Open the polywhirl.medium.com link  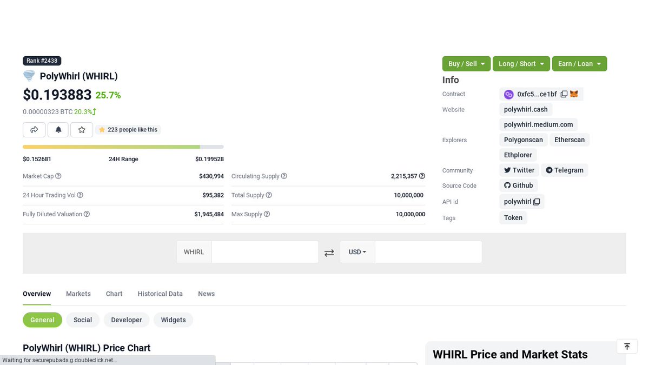(x=538, y=124)
